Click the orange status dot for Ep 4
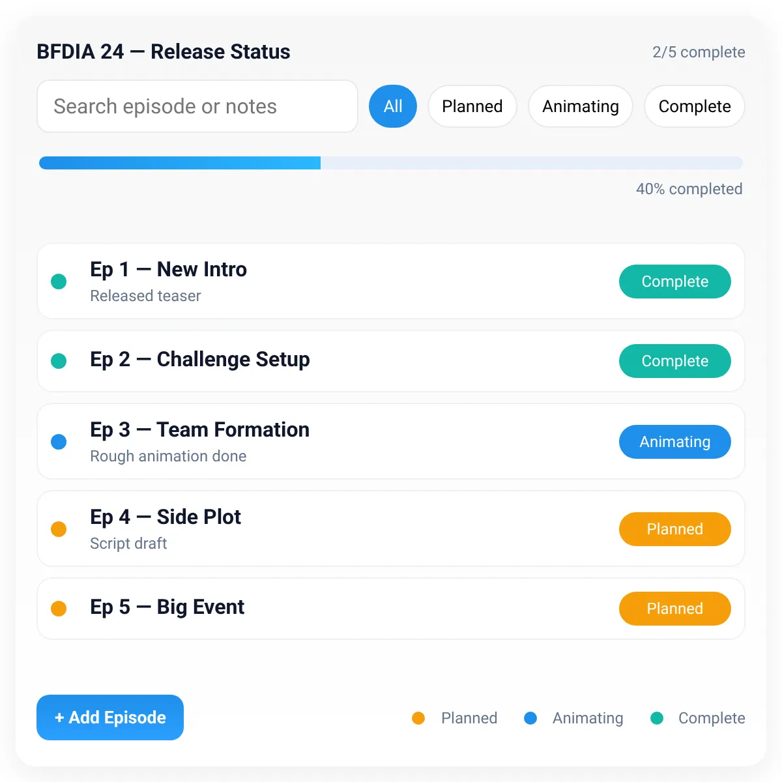This screenshot has width=782, height=782. [x=59, y=529]
